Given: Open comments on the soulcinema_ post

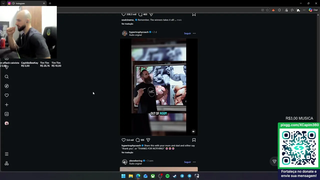Looking at the screenshot, I should point(140,14).
